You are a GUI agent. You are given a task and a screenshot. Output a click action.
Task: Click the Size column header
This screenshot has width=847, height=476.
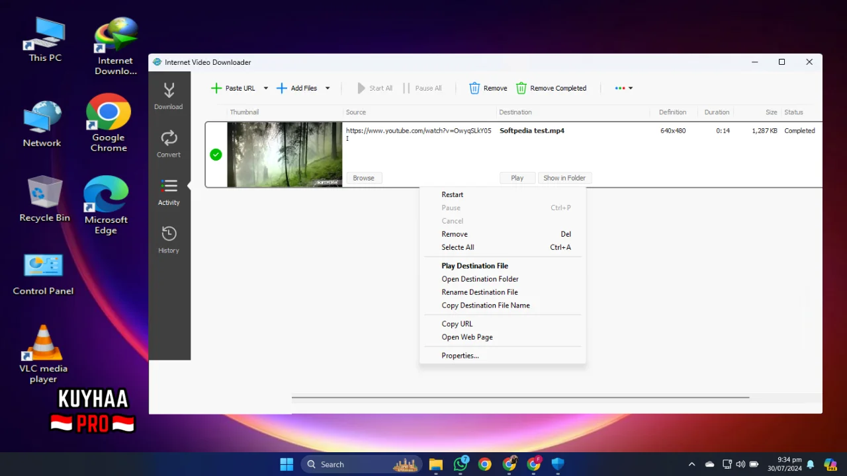coord(772,112)
